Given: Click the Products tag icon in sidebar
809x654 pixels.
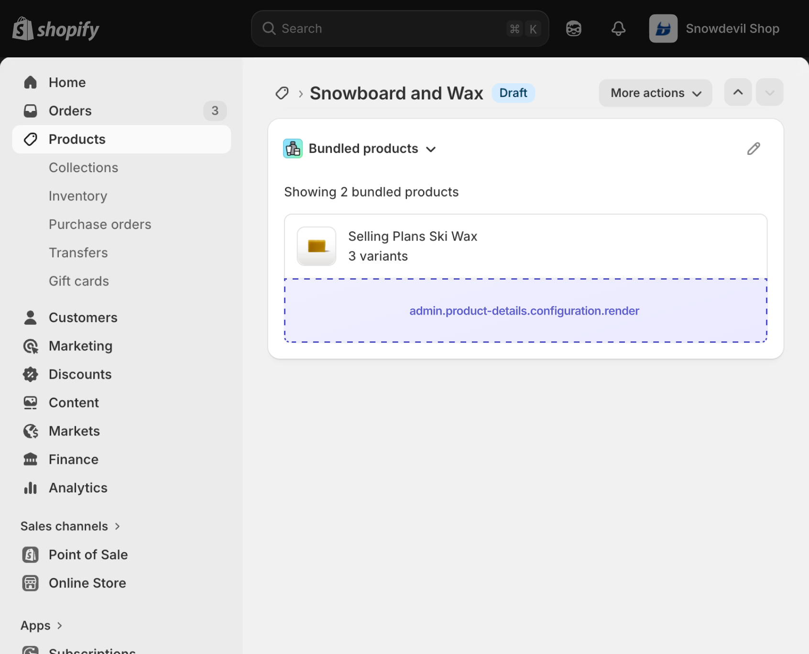Looking at the screenshot, I should 31,139.
